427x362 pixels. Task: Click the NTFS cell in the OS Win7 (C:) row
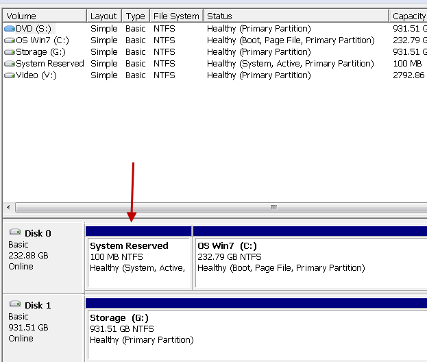tap(164, 40)
